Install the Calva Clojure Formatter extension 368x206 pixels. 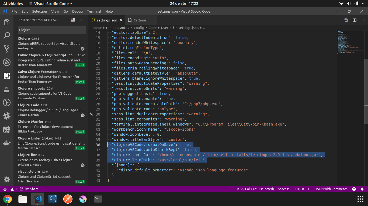click(x=80, y=82)
